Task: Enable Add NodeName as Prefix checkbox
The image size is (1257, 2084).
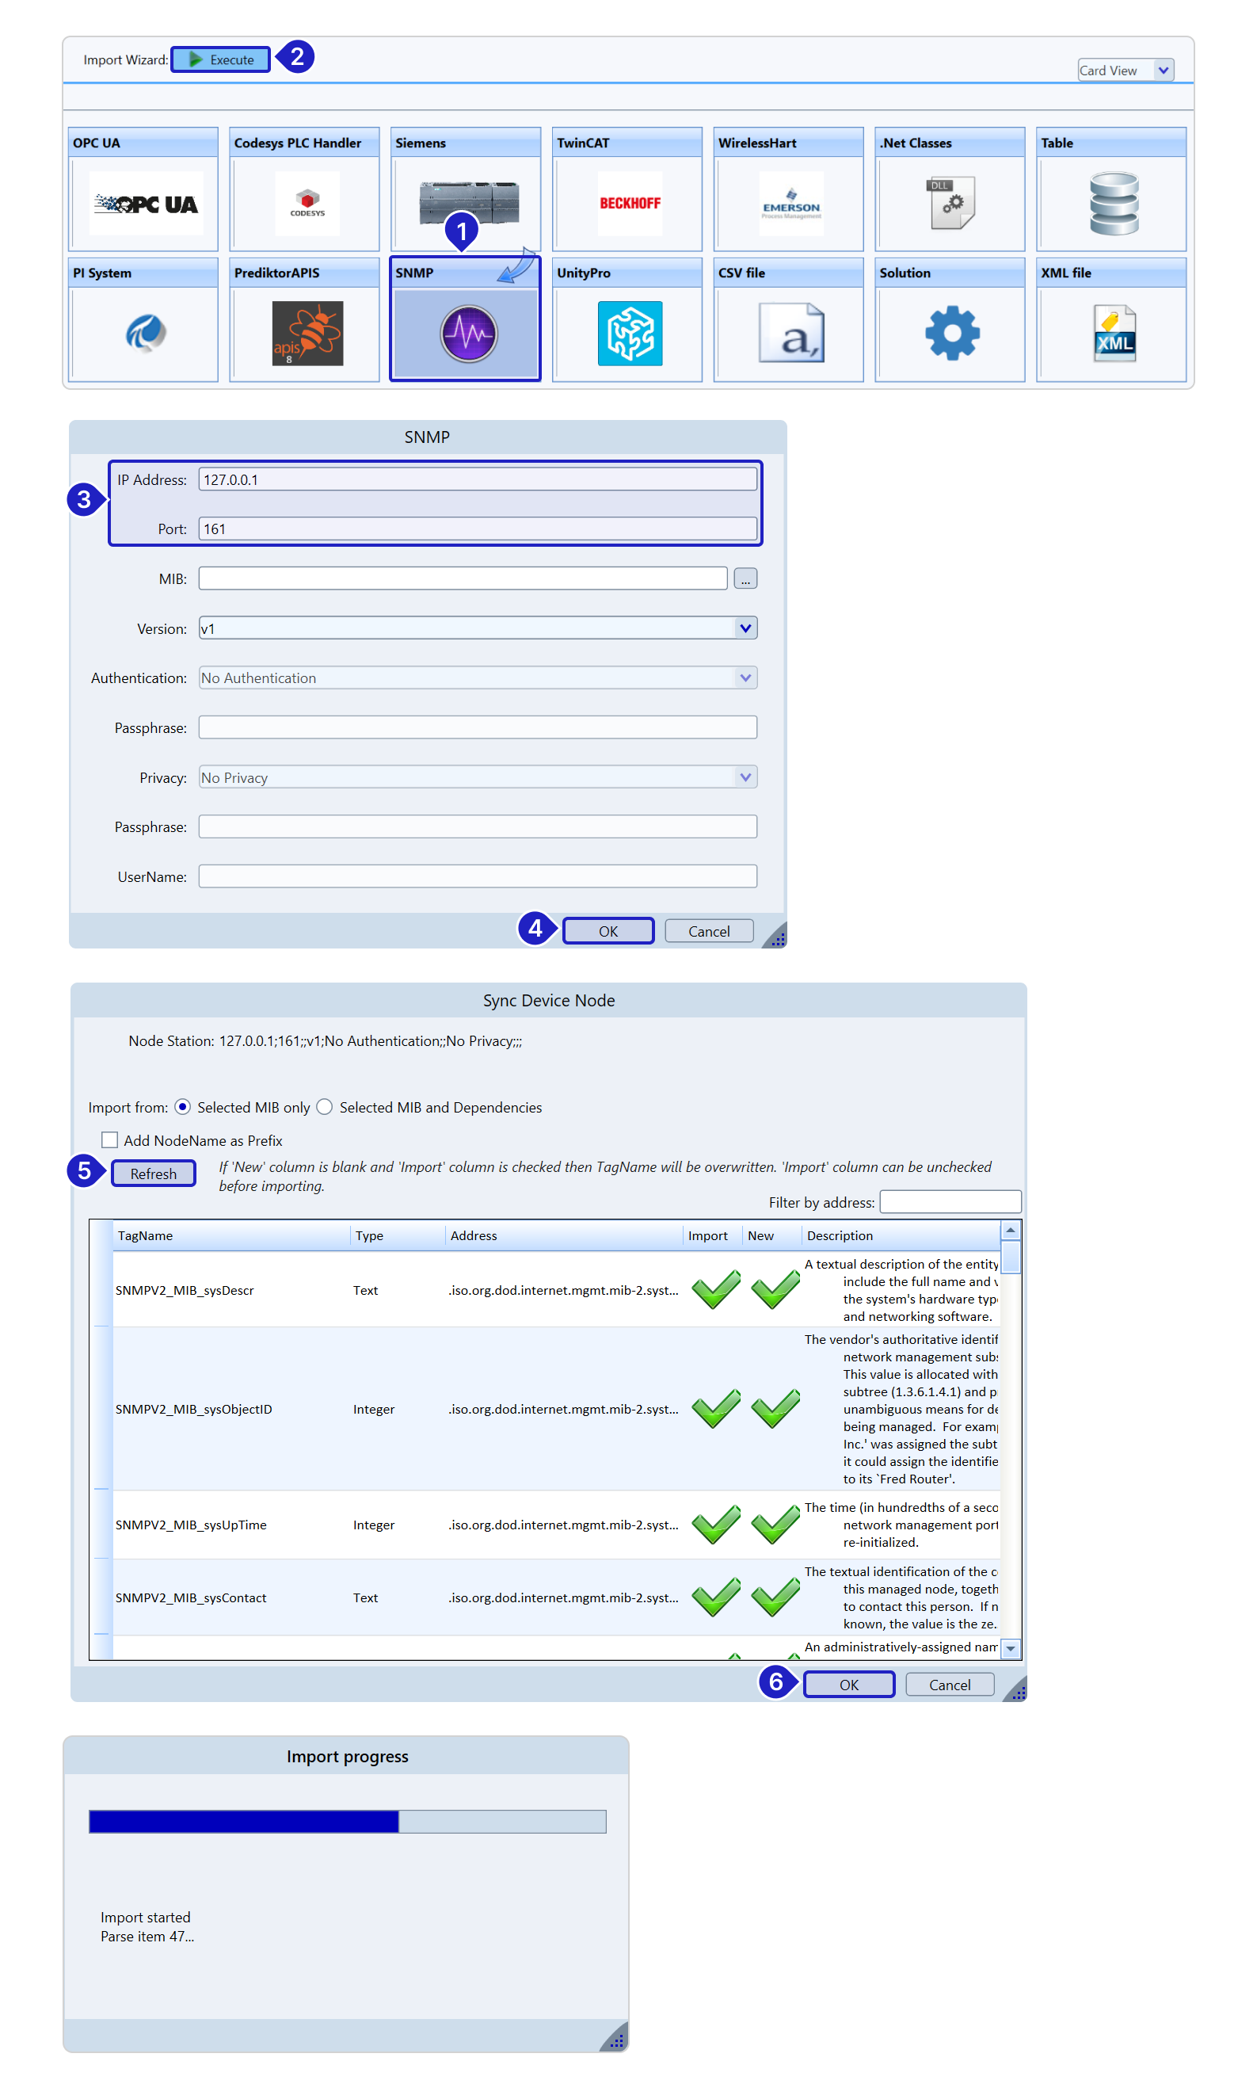Action: click(110, 1139)
